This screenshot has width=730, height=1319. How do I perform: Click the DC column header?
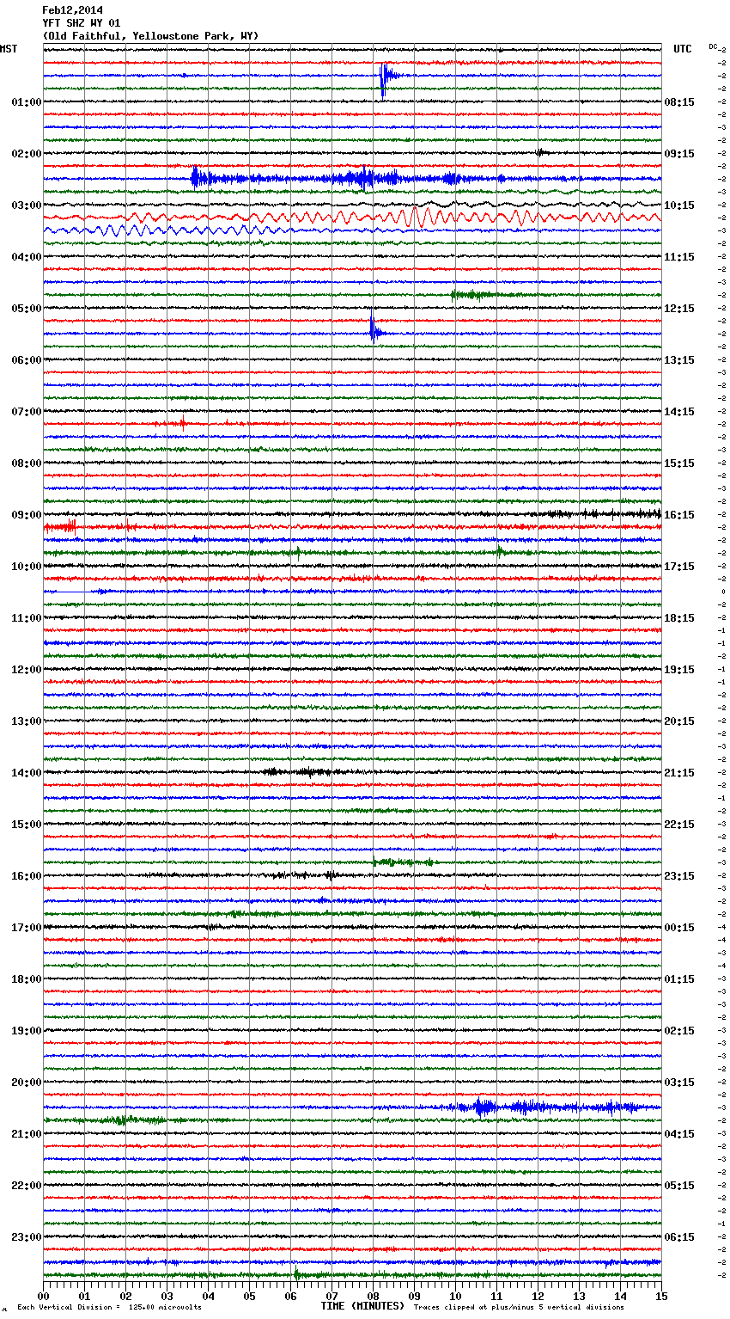[x=713, y=46]
